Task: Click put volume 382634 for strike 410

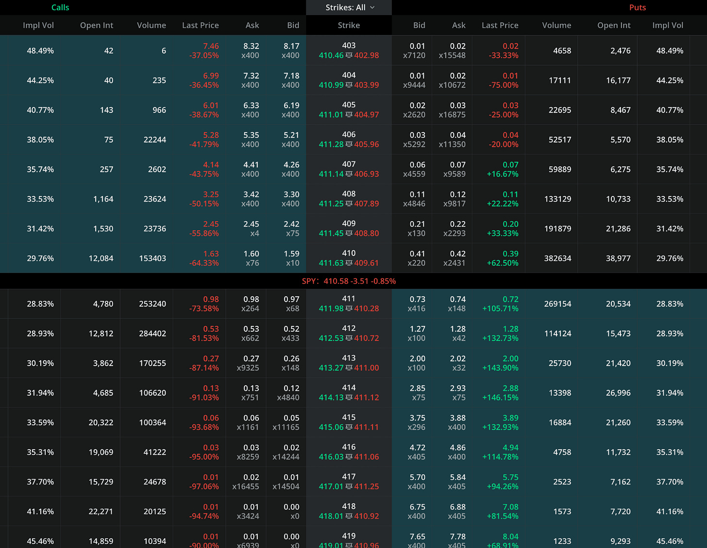Action: [x=558, y=258]
